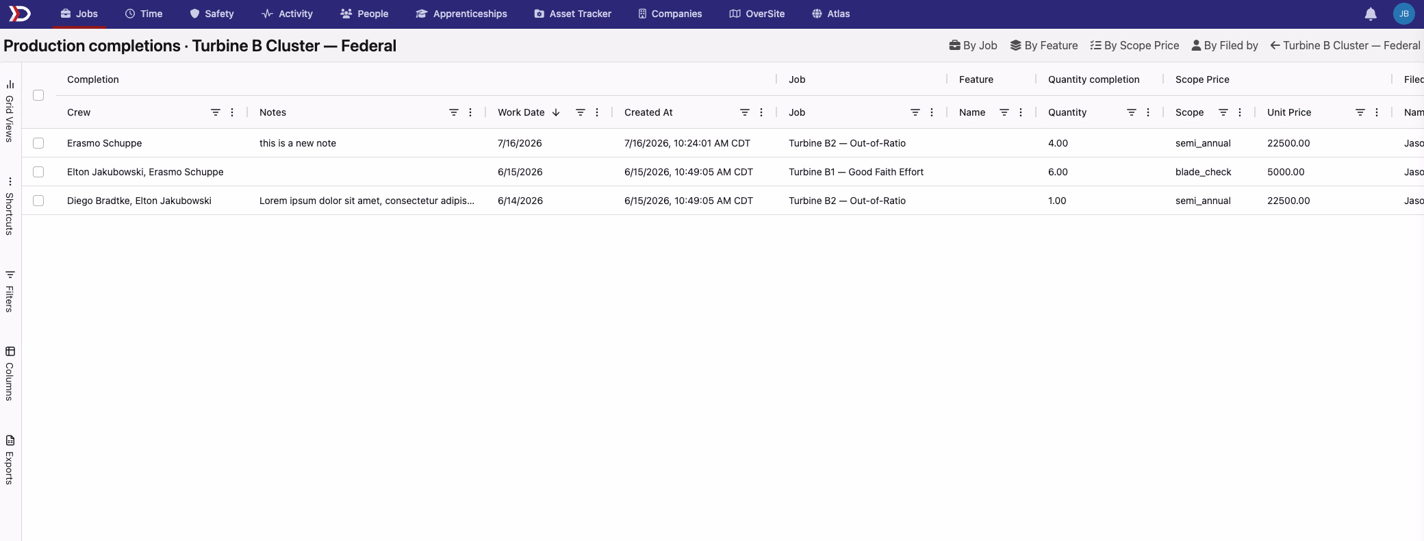The height and width of the screenshot is (541, 1424).
Task: Open Created At column filter icon
Action: (745, 112)
